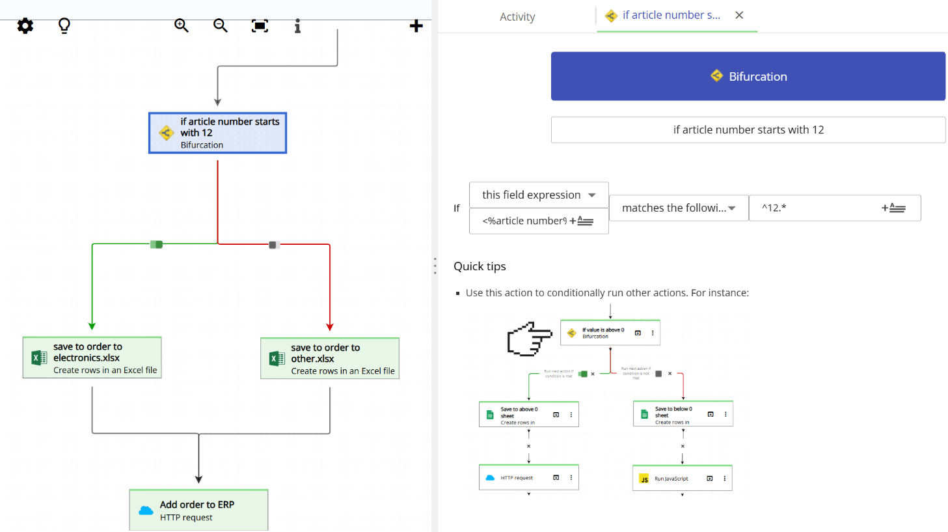Viewport: 948px width, 532px height.
Task: Select the zoom in magnifier icon
Action: tap(181, 26)
